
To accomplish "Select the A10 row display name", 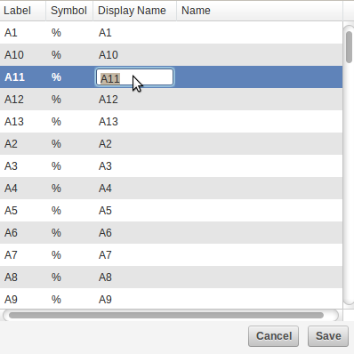I will 109,55.
